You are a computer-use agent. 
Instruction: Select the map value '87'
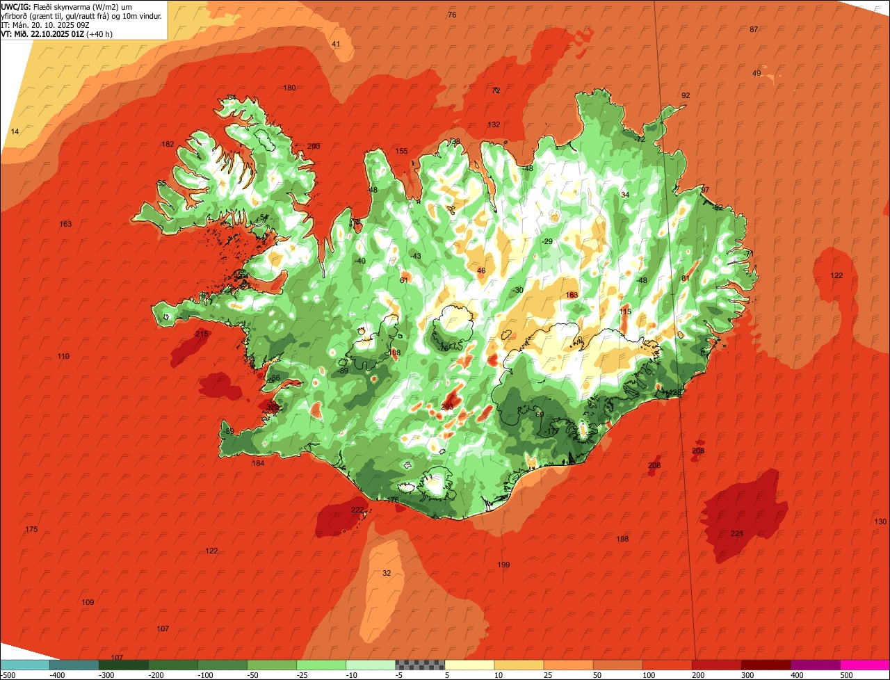point(754,29)
